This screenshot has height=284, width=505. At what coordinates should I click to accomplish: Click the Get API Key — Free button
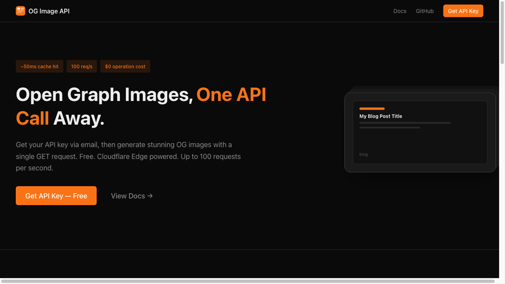point(56,195)
